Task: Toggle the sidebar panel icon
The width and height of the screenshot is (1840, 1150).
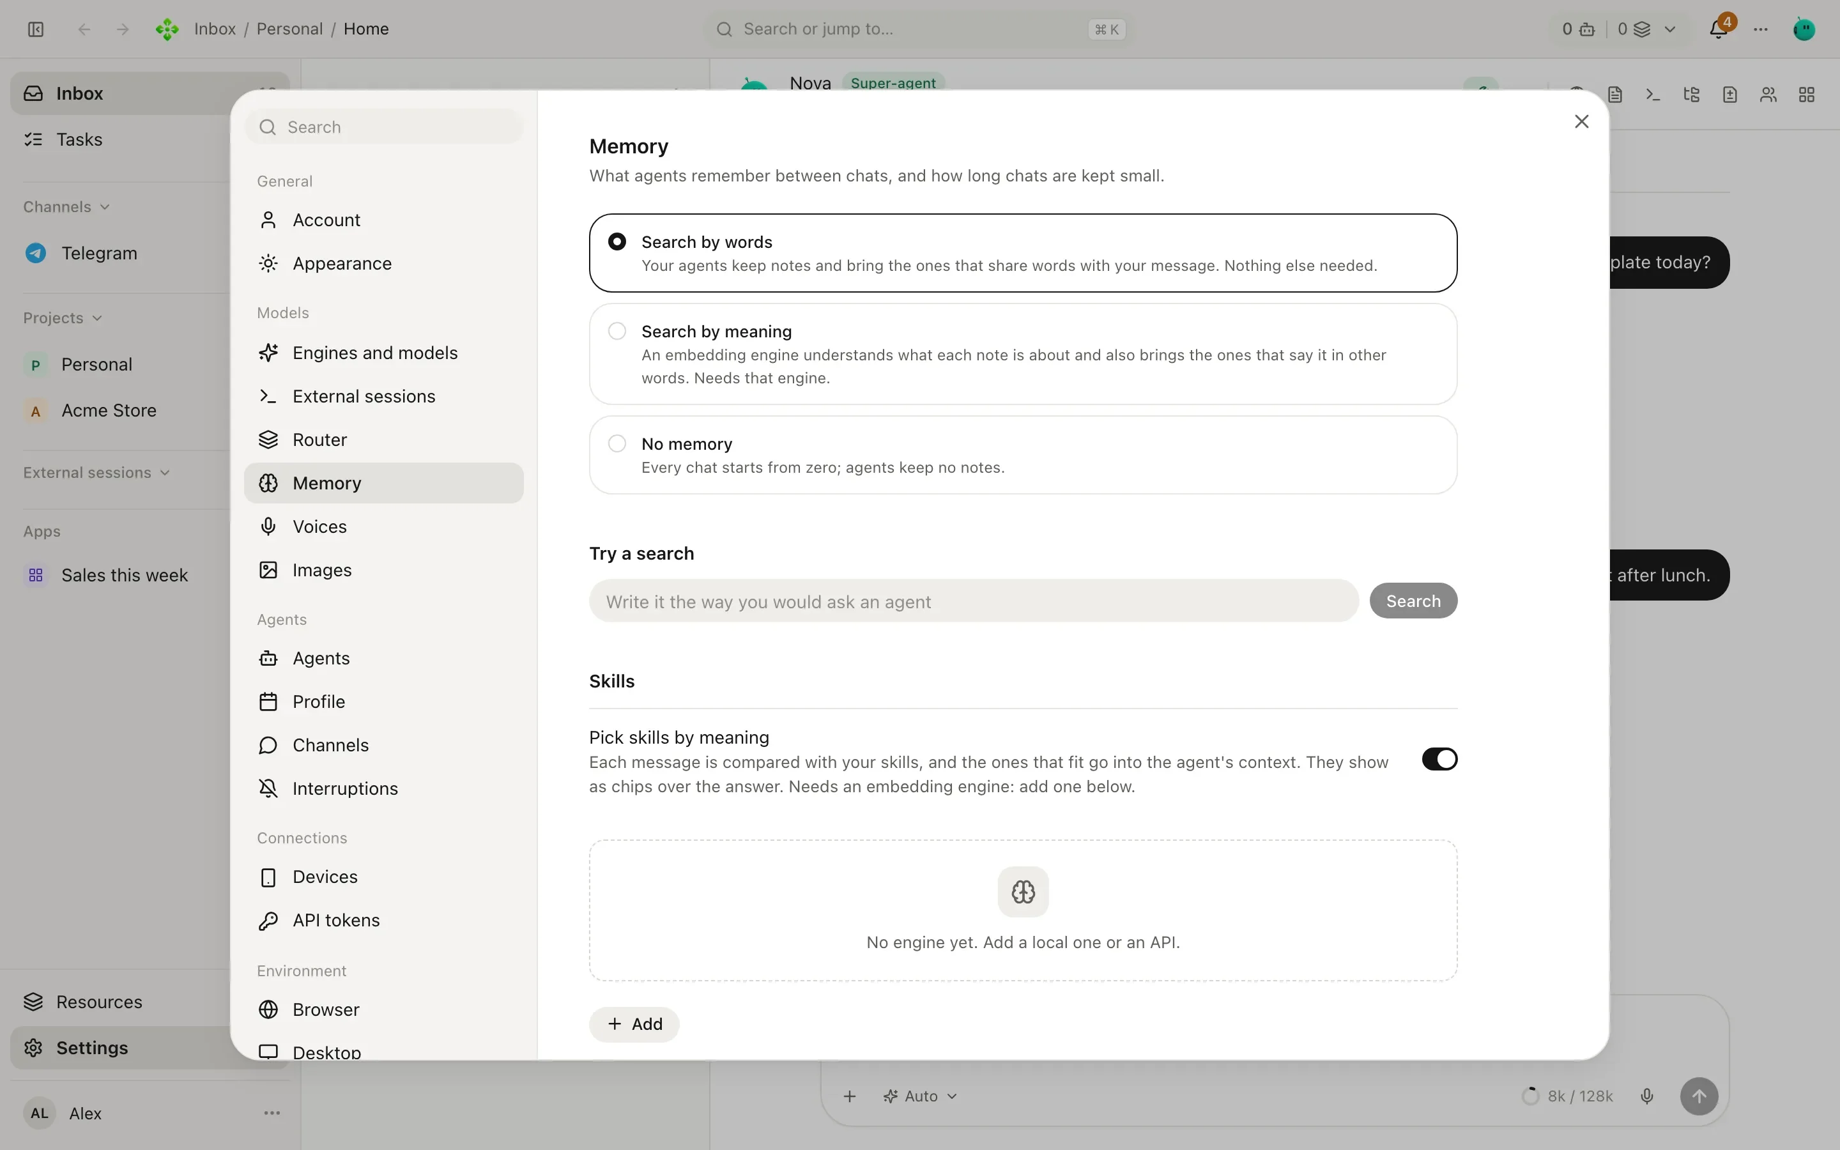Action: coord(36,29)
